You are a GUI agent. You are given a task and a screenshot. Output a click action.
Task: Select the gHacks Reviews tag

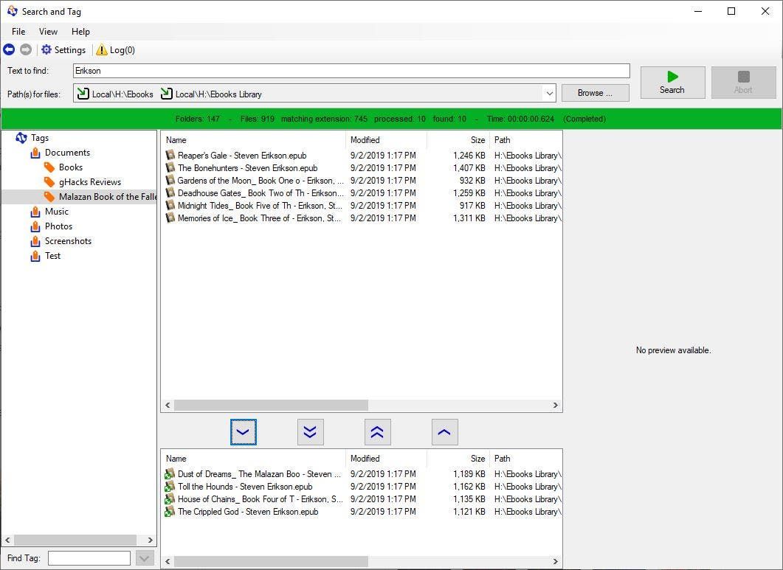(90, 182)
